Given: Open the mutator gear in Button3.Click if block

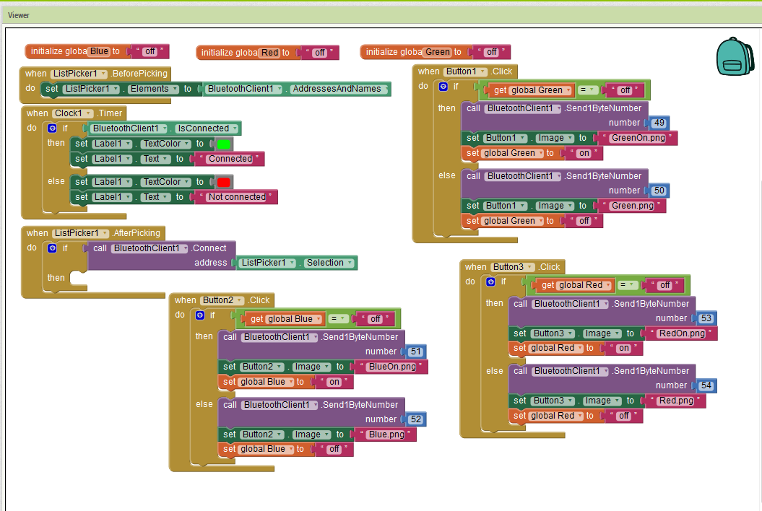Looking at the screenshot, I should pos(489,281).
